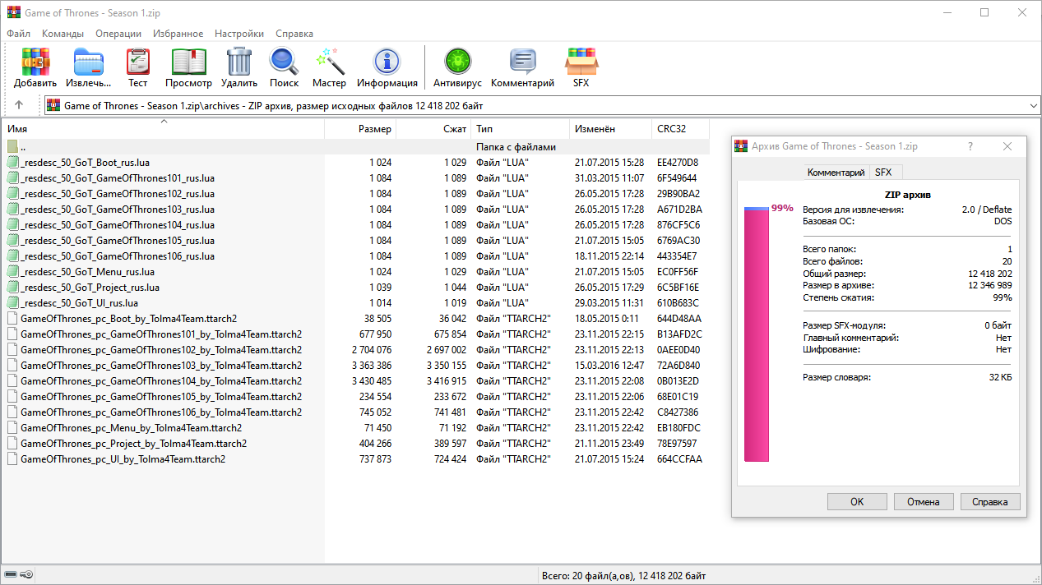Click the WinRAR icon in address bar

pyautogui.click(x=53, y=105)
